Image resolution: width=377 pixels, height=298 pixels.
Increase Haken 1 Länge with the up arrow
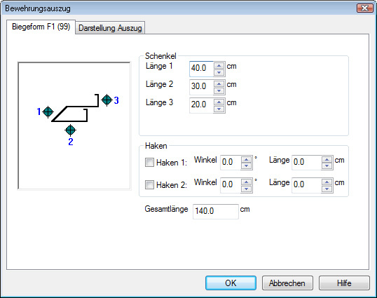pyautogui.click(x=327, y=160)
